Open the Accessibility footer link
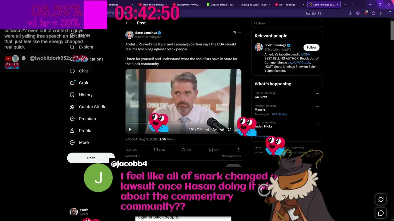The width and height of the screenshot is (394, 221). pyautogui.click(x=298, y=148)
